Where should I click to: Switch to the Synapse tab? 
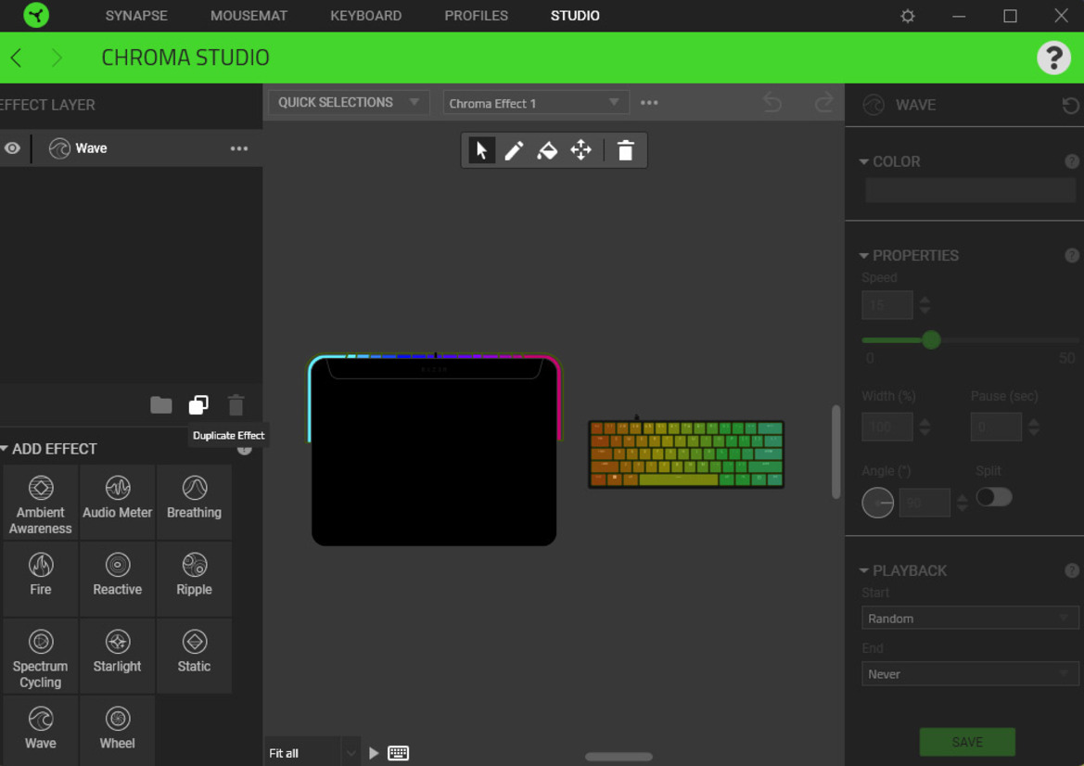136,15
